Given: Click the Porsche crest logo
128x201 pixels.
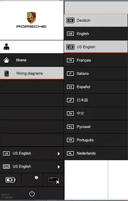Looking at the screenshot, I should click(31, 18).
